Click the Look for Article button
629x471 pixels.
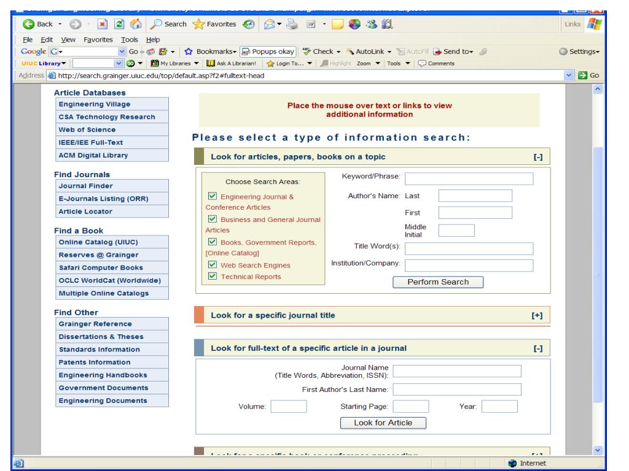(383, 423)
